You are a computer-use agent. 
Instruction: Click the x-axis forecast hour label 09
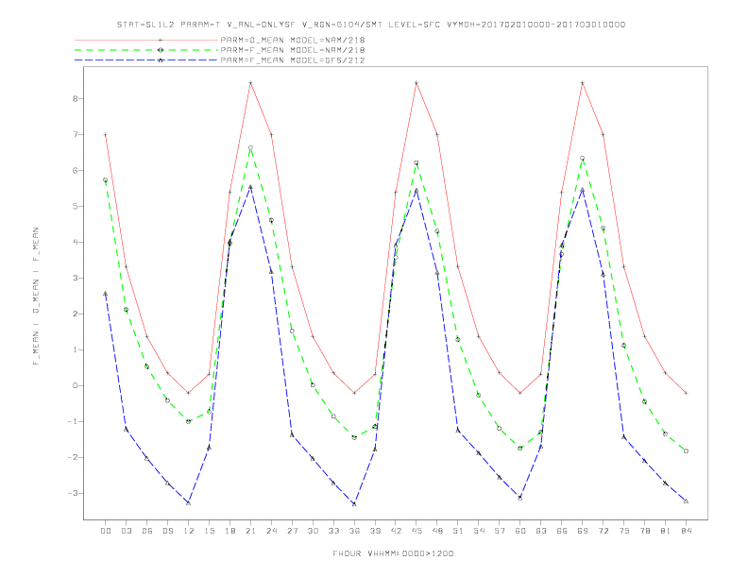[x=167, y=531]
